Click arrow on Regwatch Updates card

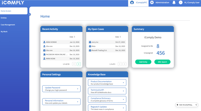pyautogui.click(x=123, y=108)
